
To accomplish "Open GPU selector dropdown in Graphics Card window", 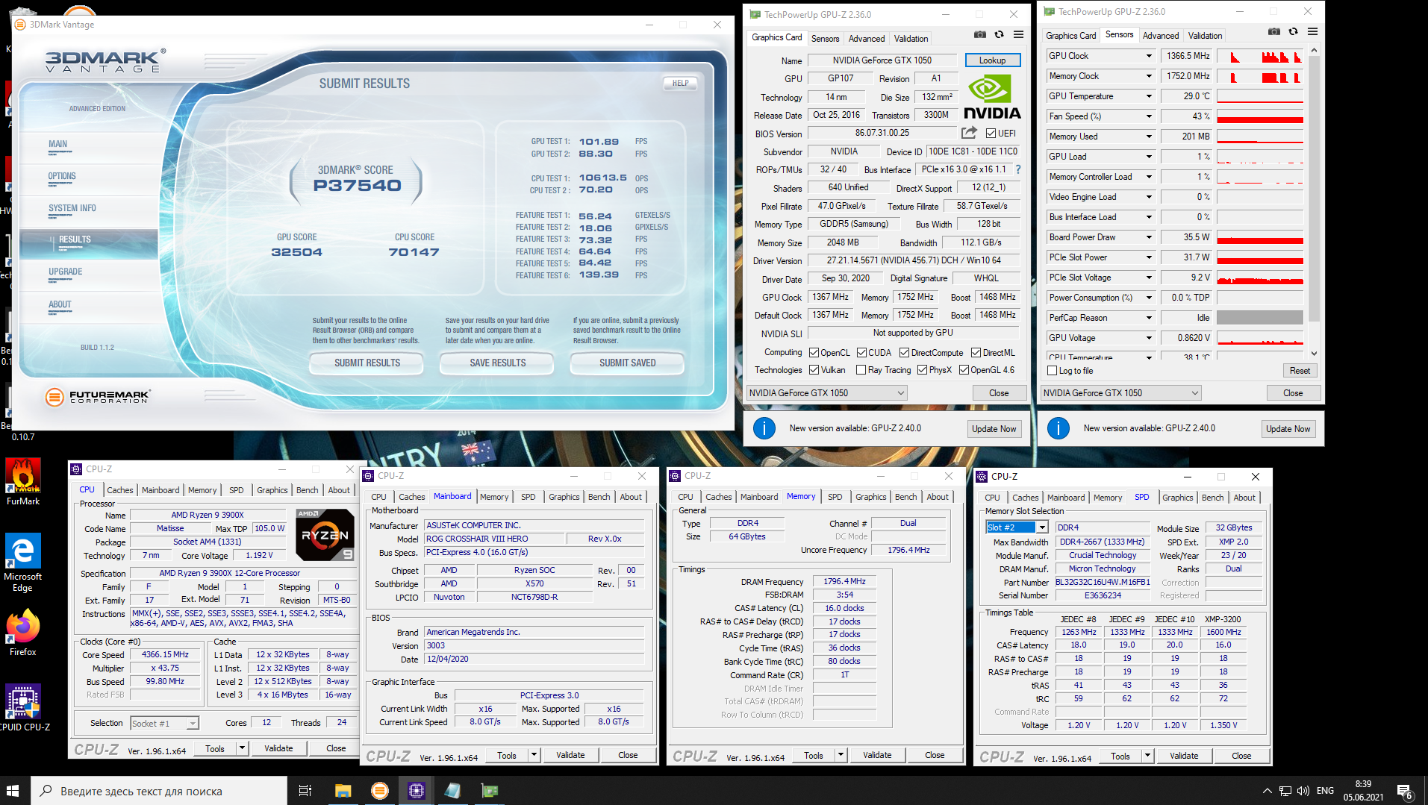I will tap(827, 393).
